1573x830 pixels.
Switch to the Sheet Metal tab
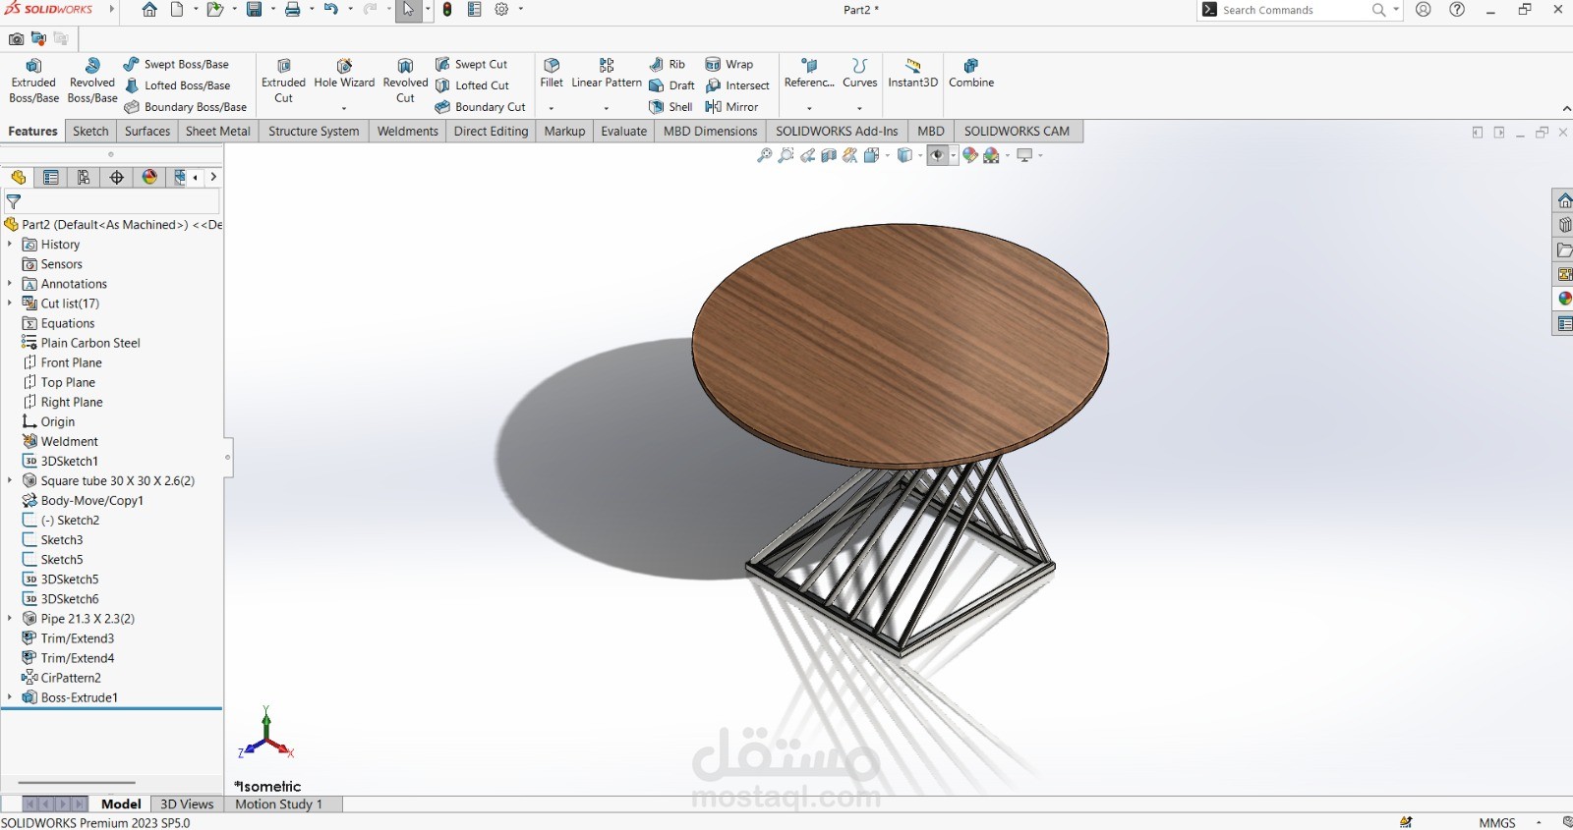(218, 131)
